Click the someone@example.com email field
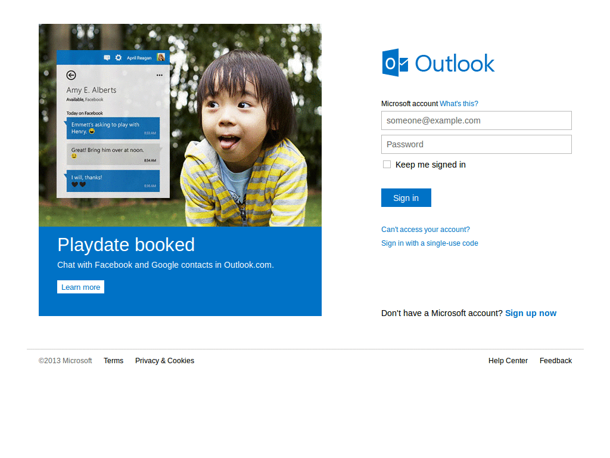The width and height of the screenshot is (610, 458). [x=476, y=120]
